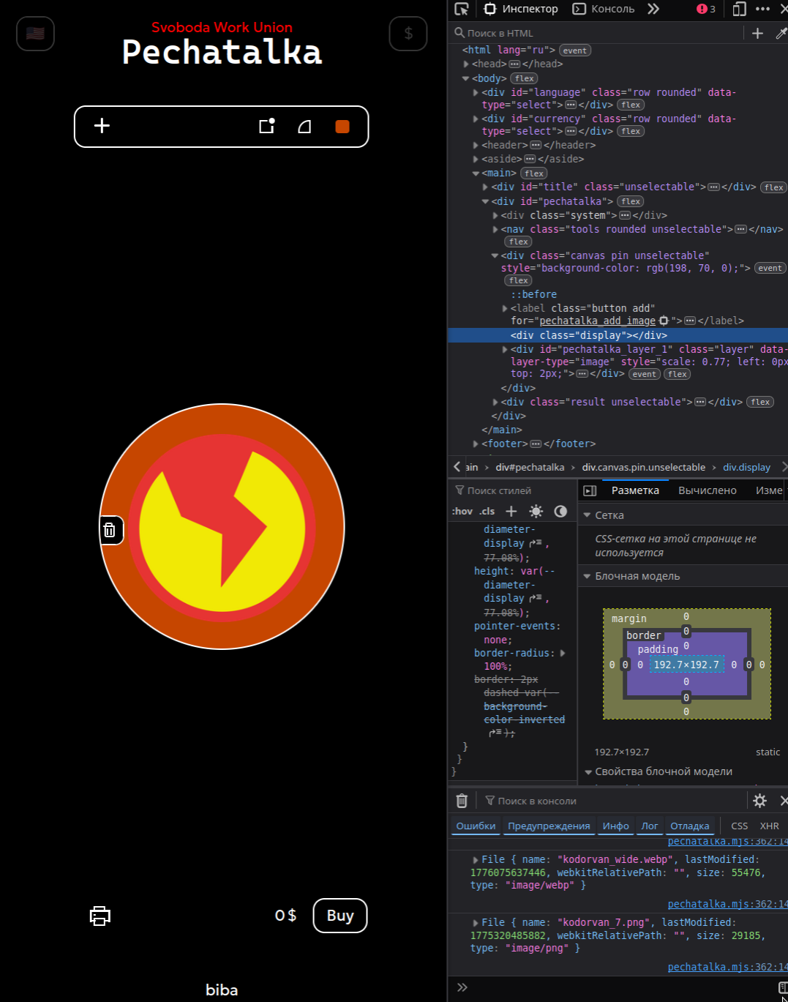Click the printer icon at bottom
This screenshot has width=788, height=1002.
(x=100, y=916)
